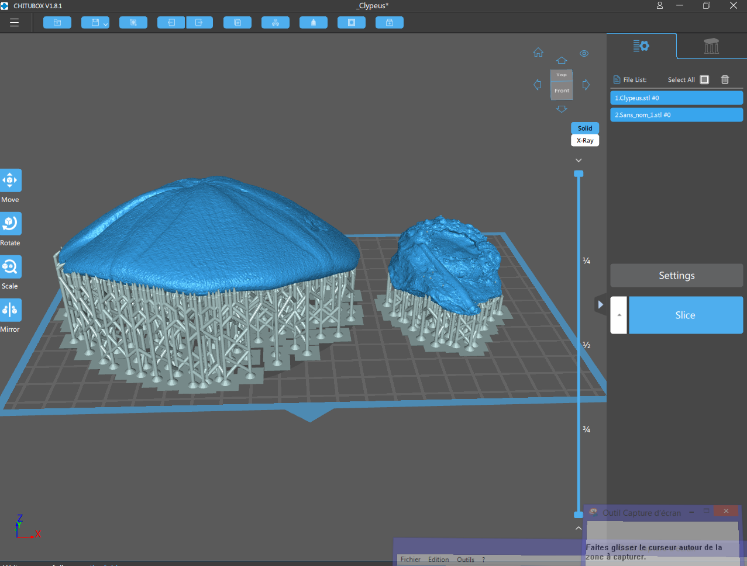Open the hamburger main menu

tap(15, 23)
